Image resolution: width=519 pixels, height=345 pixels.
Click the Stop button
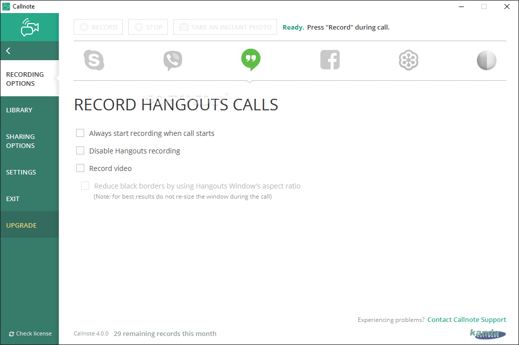pyautogui.click(x=148, y=27)
